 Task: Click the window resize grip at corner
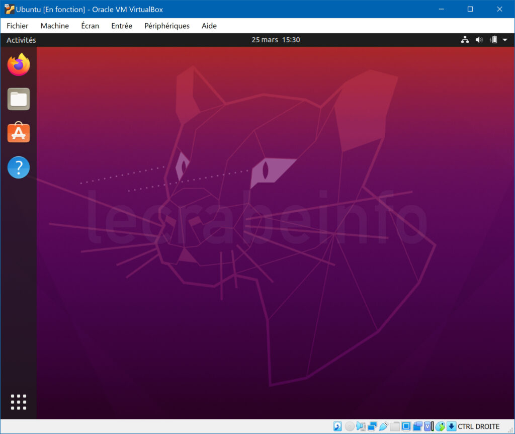click(x=510, y=430)
